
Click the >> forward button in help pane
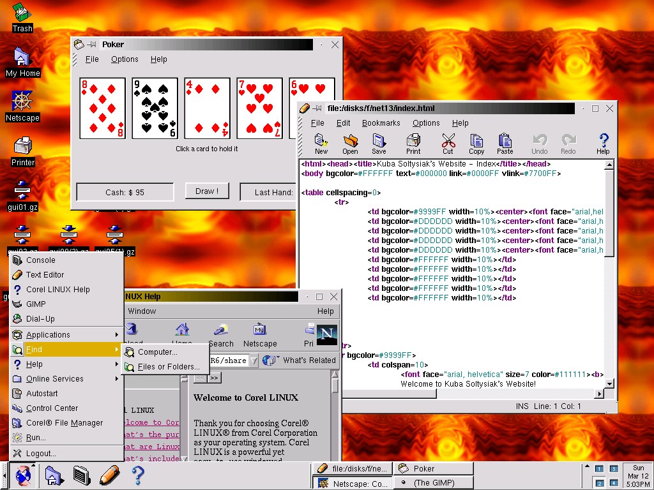click(214, 378)
